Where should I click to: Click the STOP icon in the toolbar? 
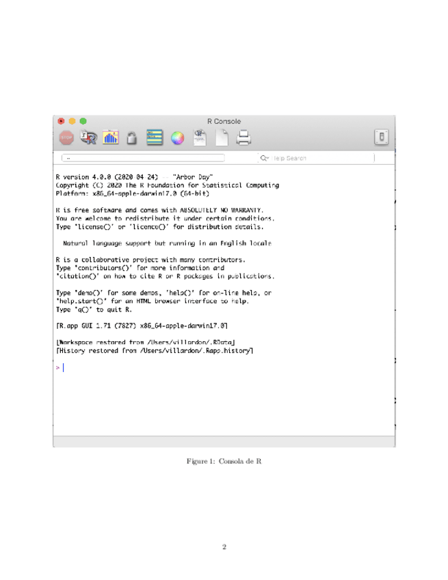coord(66,137)
